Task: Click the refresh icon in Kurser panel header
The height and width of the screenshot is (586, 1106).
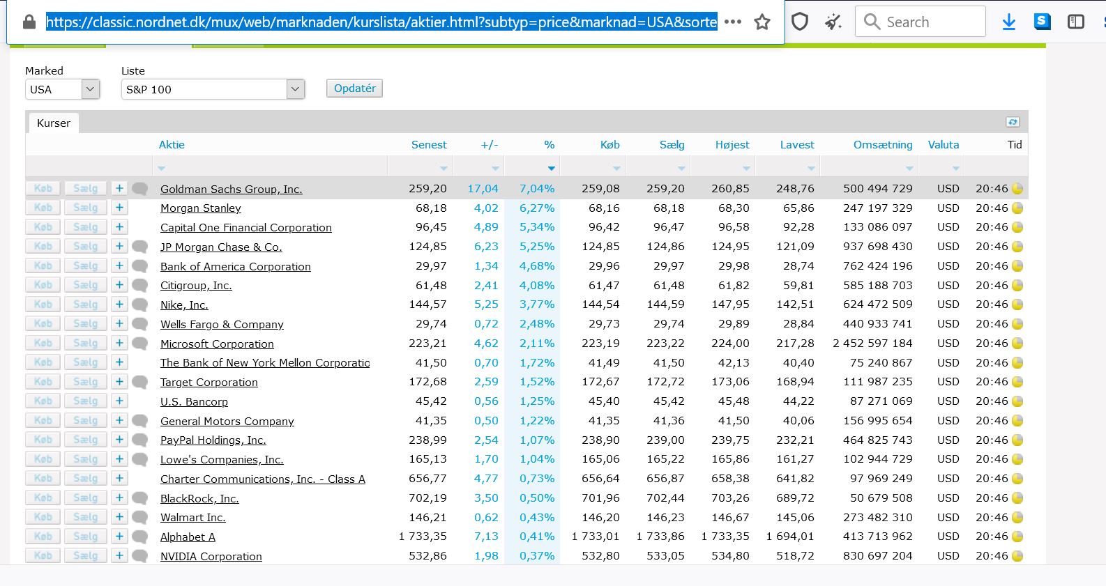Action: 1013,122
